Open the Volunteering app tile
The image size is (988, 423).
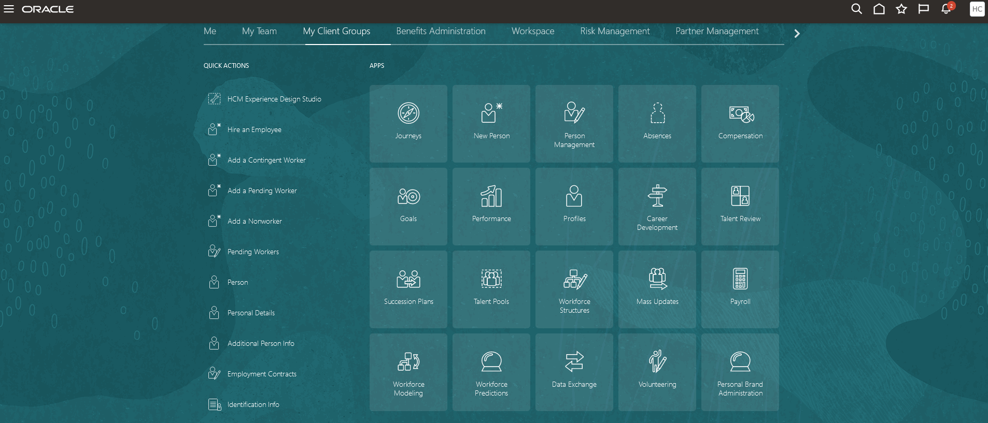tap(657, 372)
